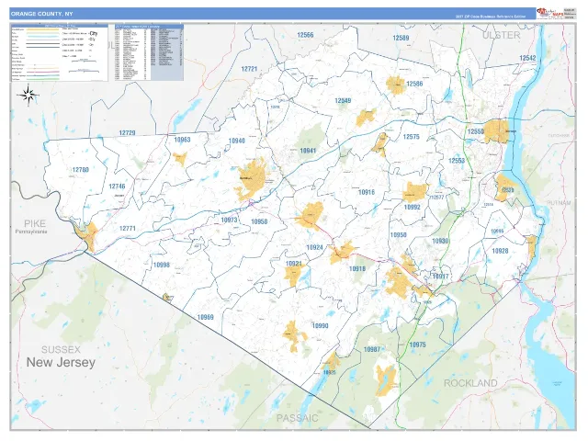Select ZIP code label 10930
Screen dimensions: 588x441
click(x=440, y=241)
